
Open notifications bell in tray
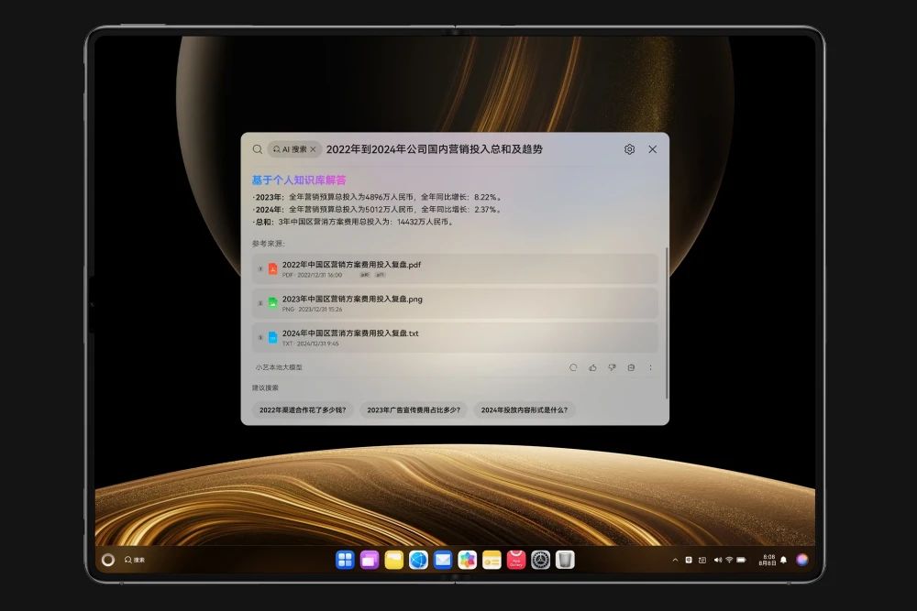click(784, 560)
